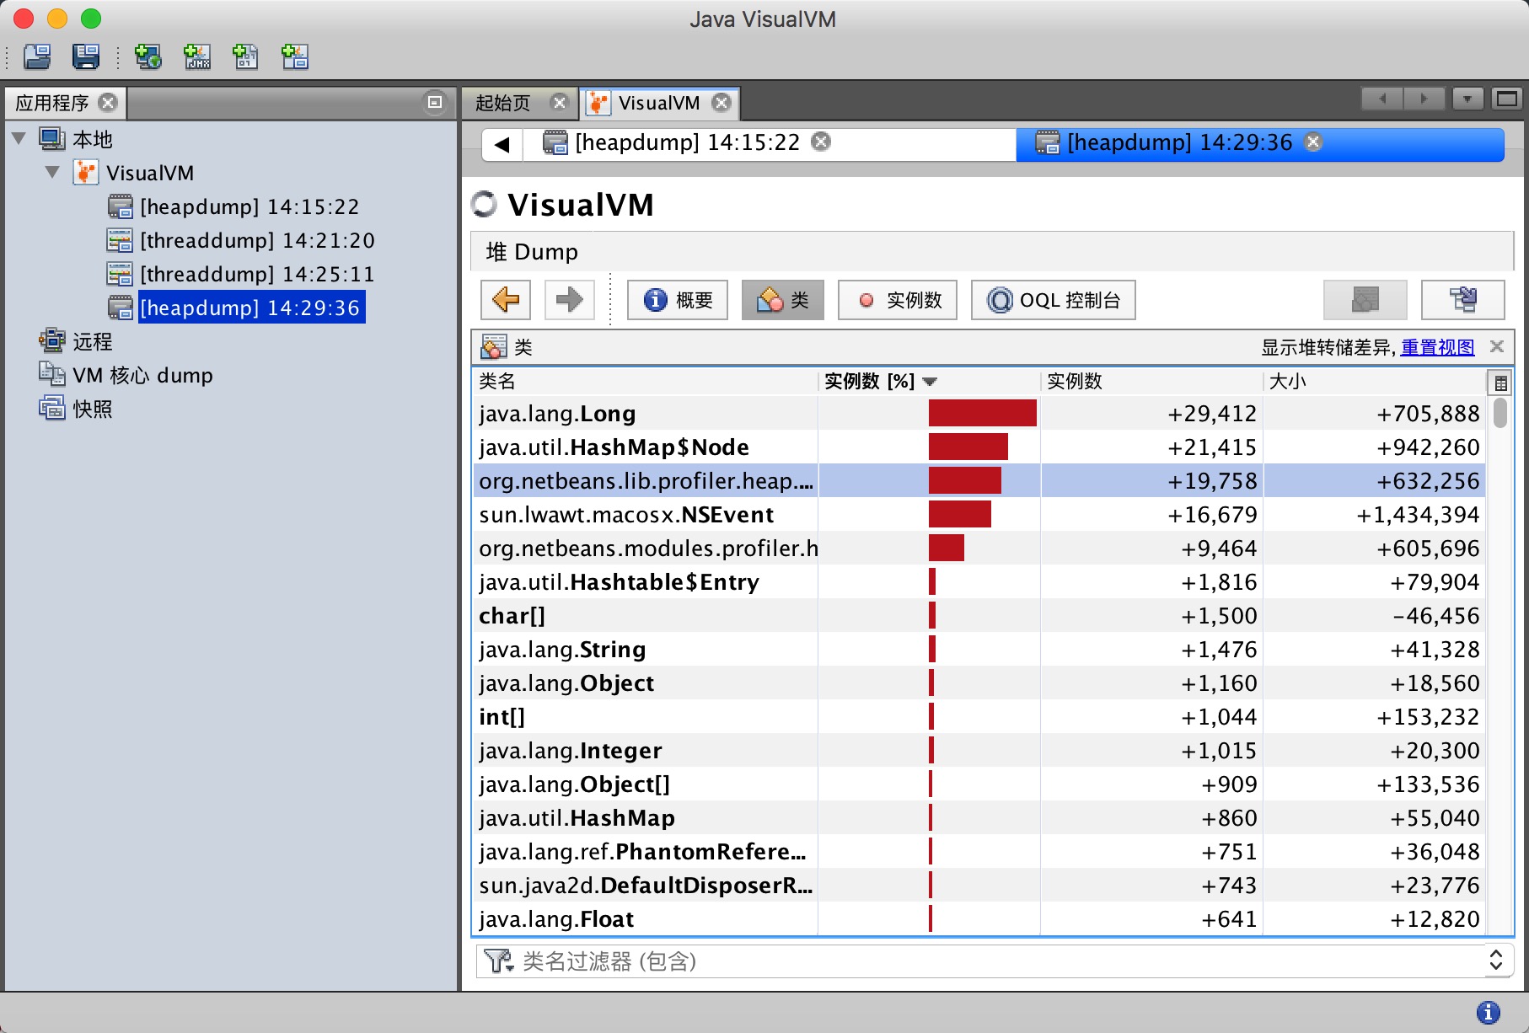This screenshot has height=1033, width=1529.
Task: Close the VisualVM document tab
Action: click(x=722, y=102)
